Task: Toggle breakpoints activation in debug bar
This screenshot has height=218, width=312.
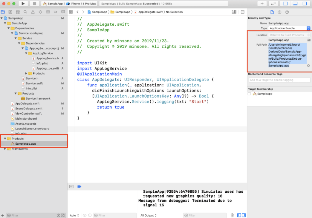Action: point(79,186)
